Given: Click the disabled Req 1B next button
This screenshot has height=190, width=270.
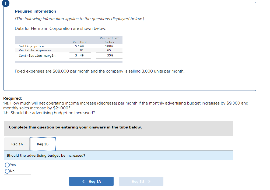Looking at the screenshot, I should [141, 181].
